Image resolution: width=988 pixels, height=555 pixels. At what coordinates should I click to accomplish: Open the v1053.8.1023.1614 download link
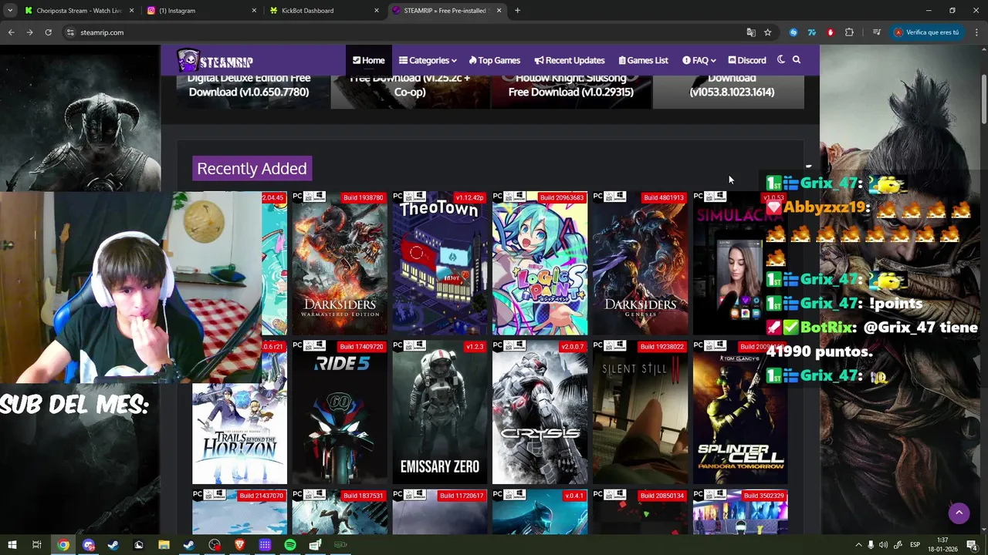click(x=732, y=85)
